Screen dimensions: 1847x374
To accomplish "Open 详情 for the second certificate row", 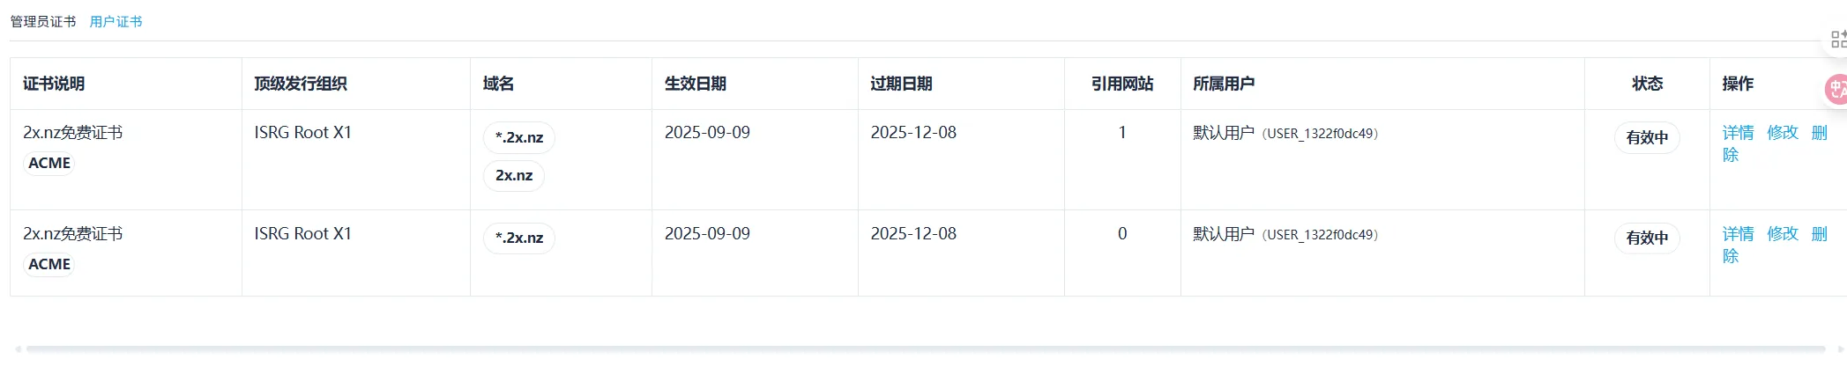I will (x=1738, y=234).
